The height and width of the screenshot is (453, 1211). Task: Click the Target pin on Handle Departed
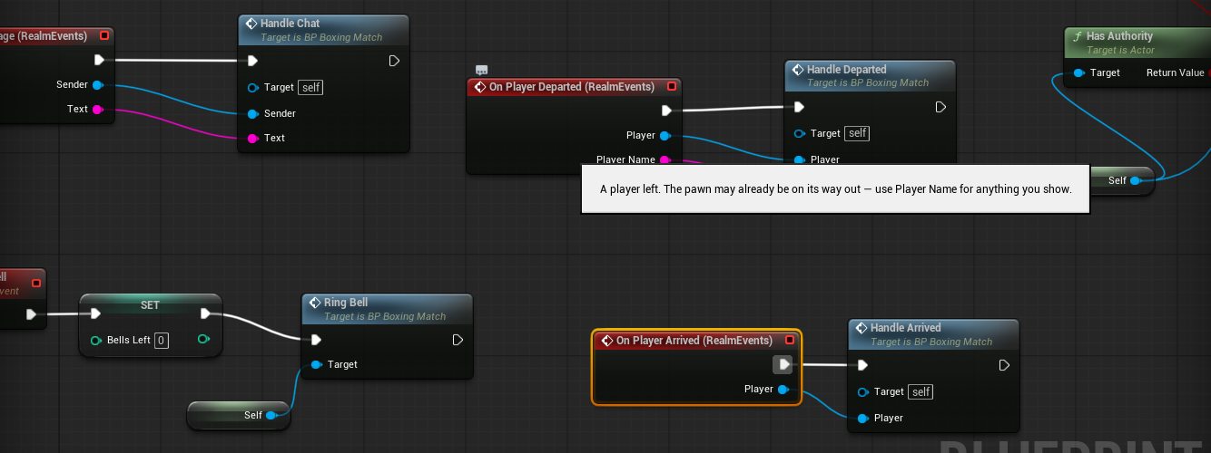pos(800,133)
